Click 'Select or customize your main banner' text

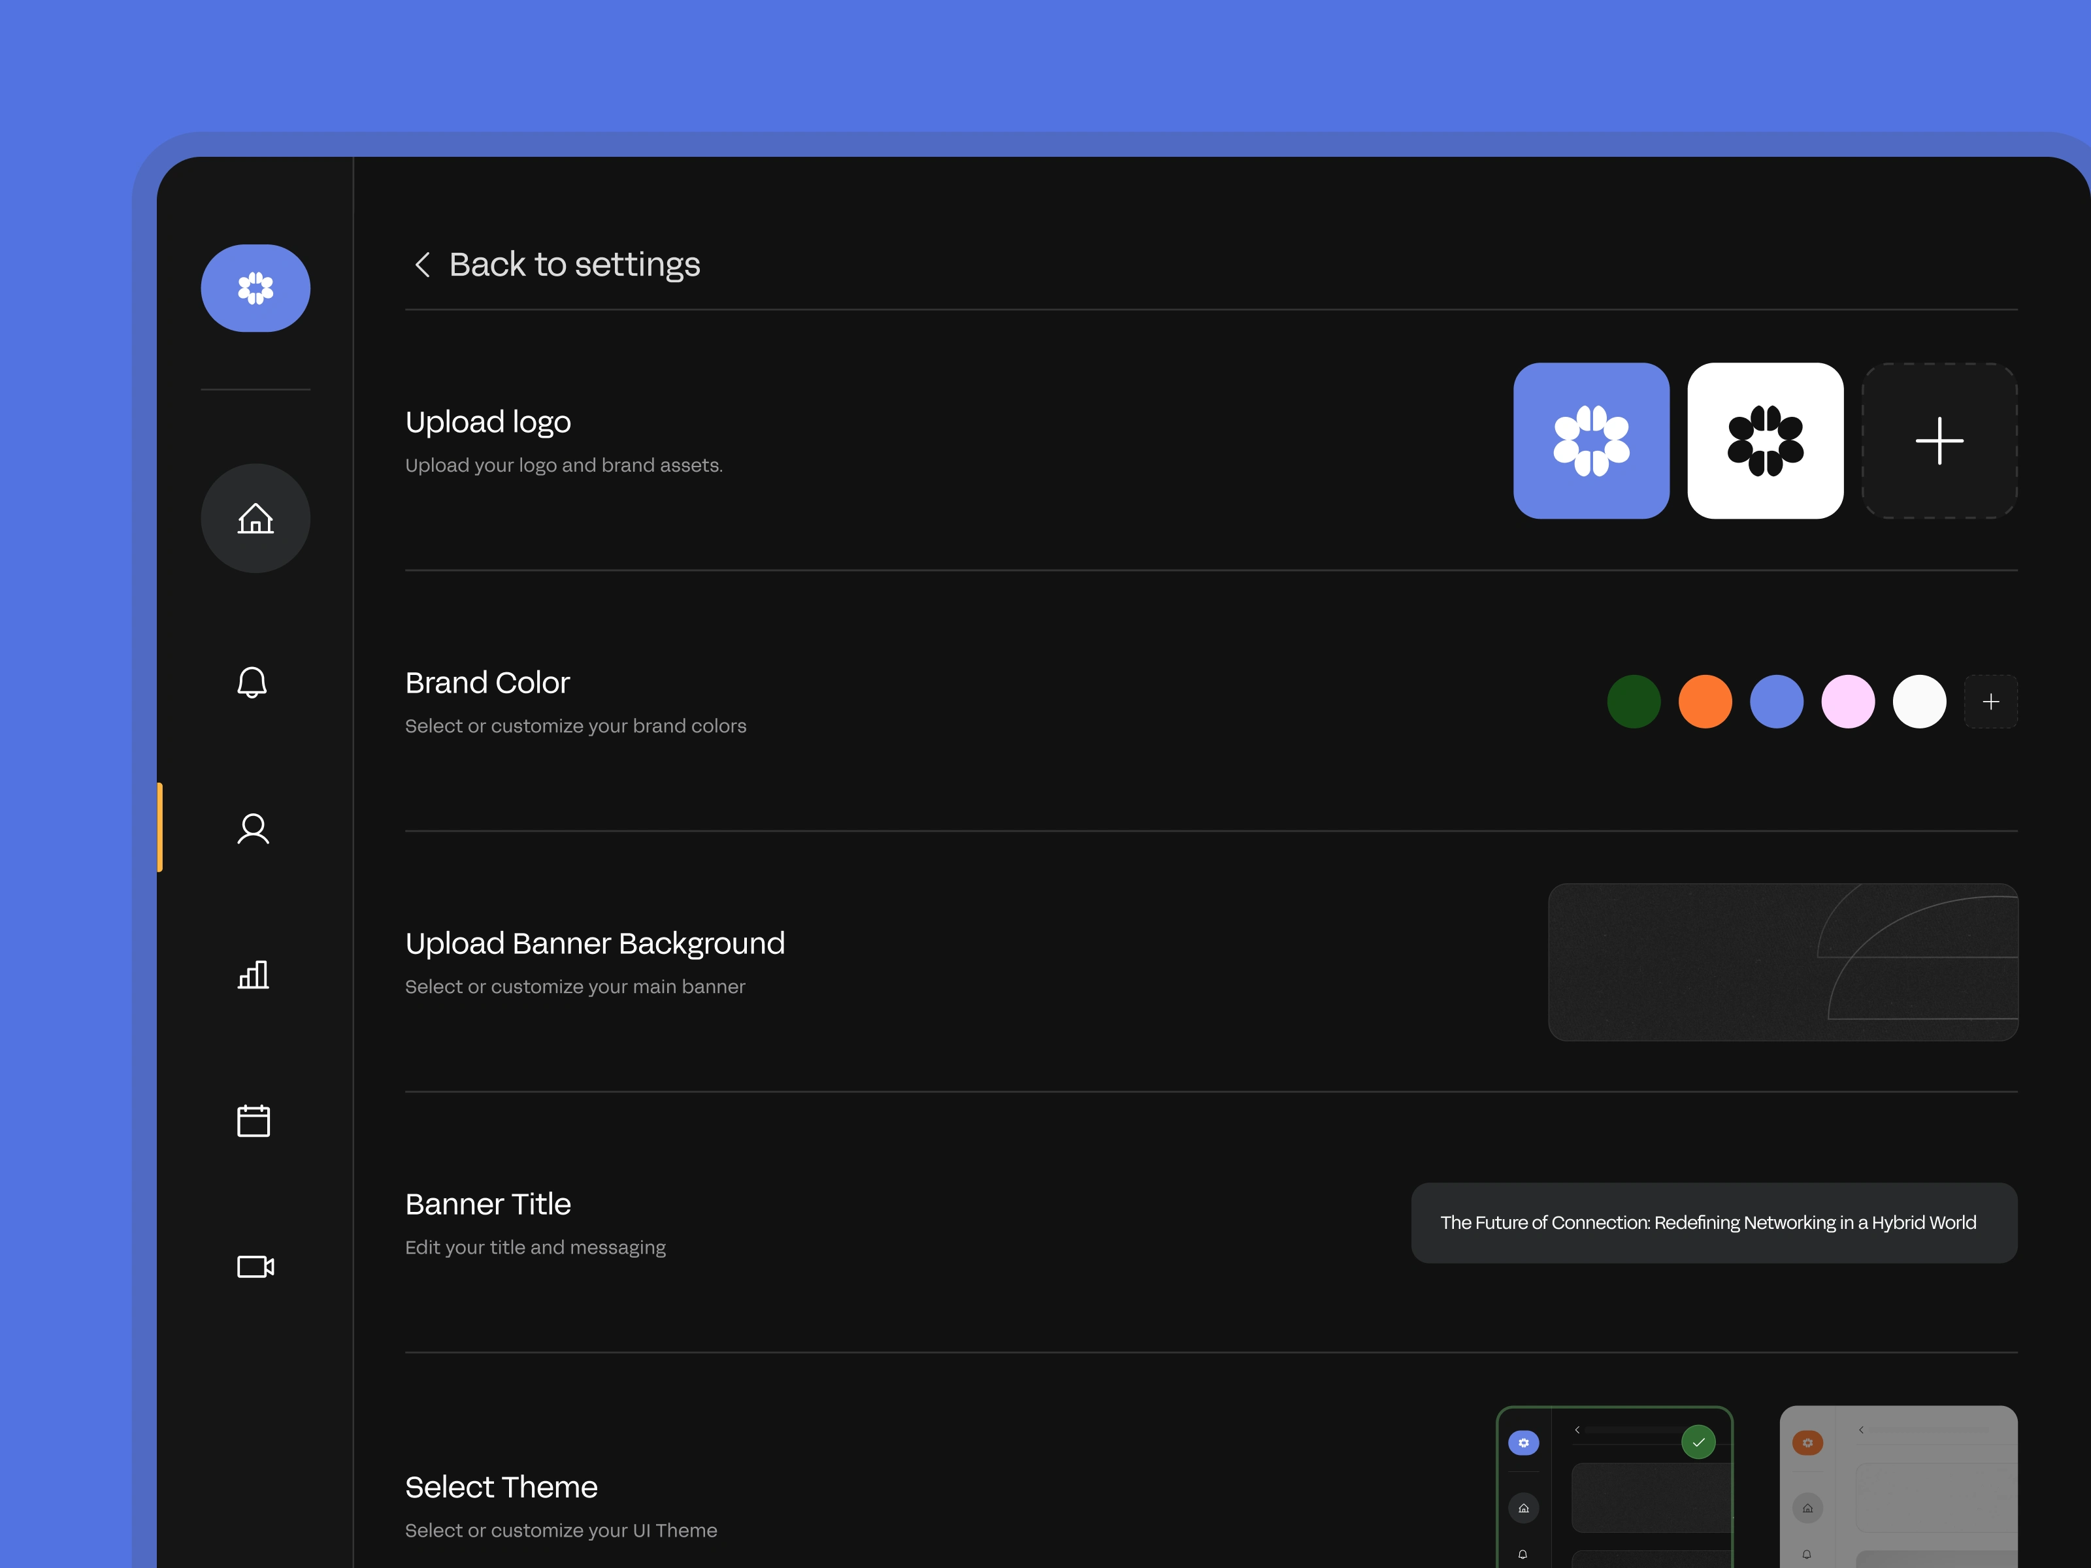click(x=576, y=987)
